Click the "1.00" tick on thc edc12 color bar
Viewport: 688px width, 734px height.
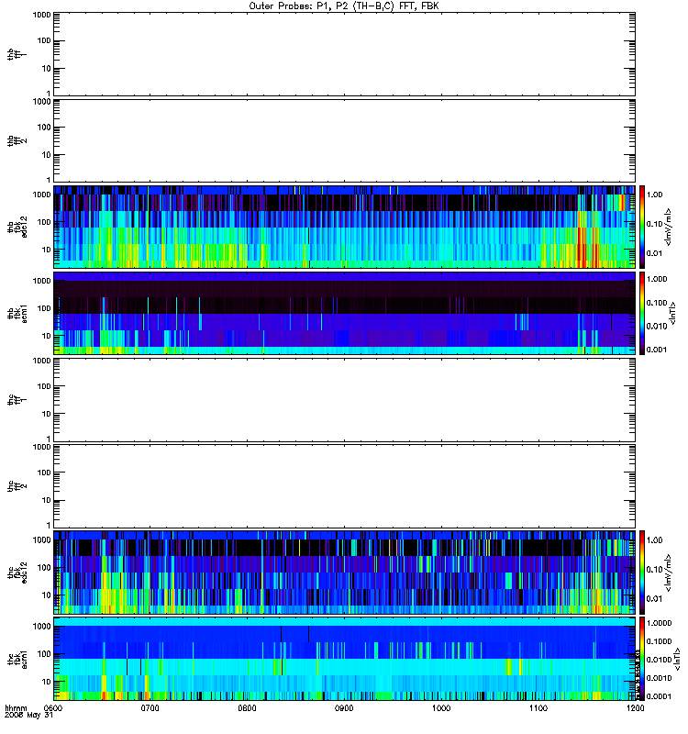[x=654, y=540]
